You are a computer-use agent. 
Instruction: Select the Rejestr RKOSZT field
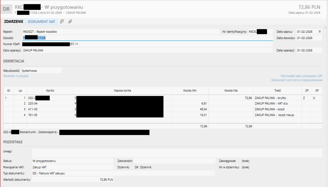pos(119,32)
